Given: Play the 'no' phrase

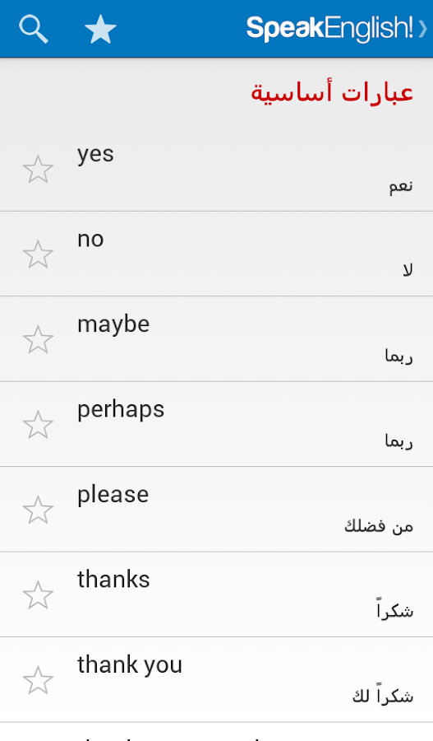Looking at the screenshot, I should (x=217, y=254).
